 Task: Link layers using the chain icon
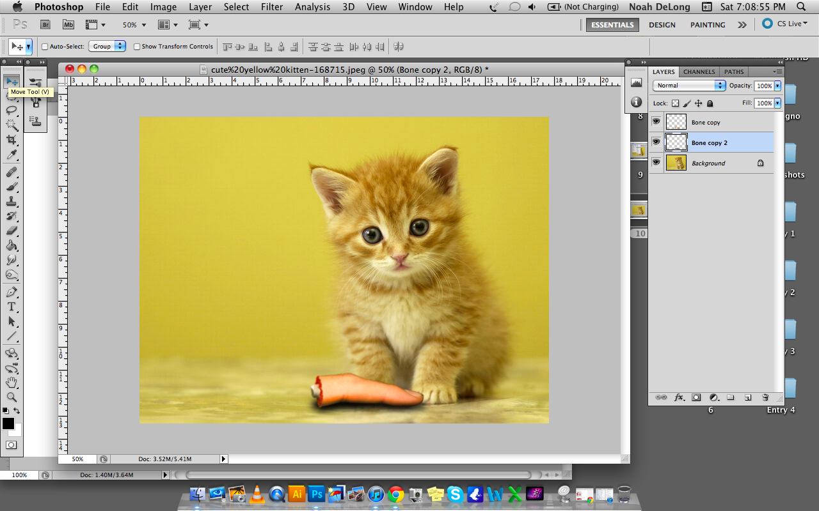[662, 397]
